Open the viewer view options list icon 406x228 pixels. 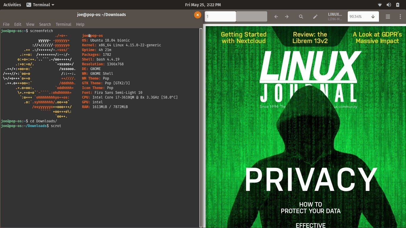388,17
